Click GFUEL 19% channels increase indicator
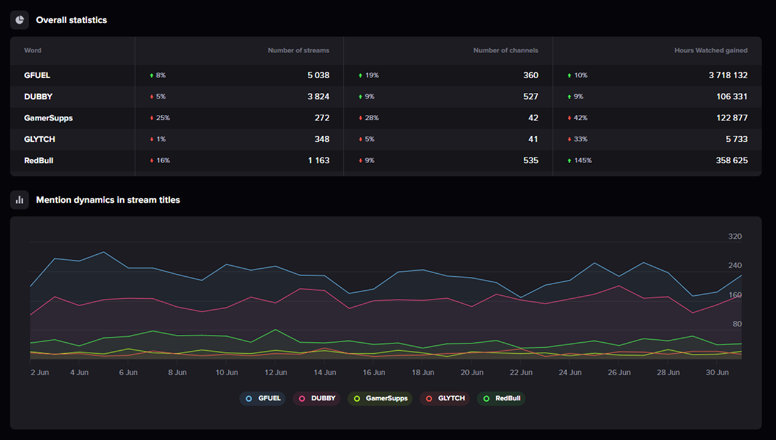776x440 pixels. [x=368, y=75]
